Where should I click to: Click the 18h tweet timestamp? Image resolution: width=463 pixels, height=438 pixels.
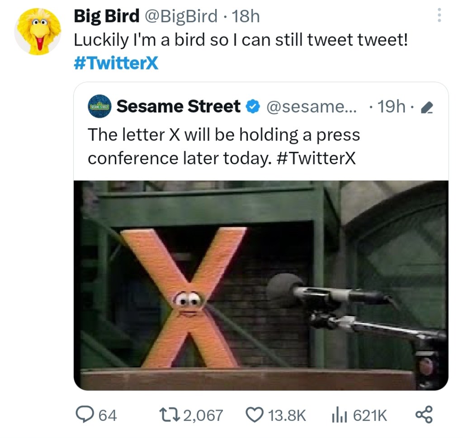point(246,17)
